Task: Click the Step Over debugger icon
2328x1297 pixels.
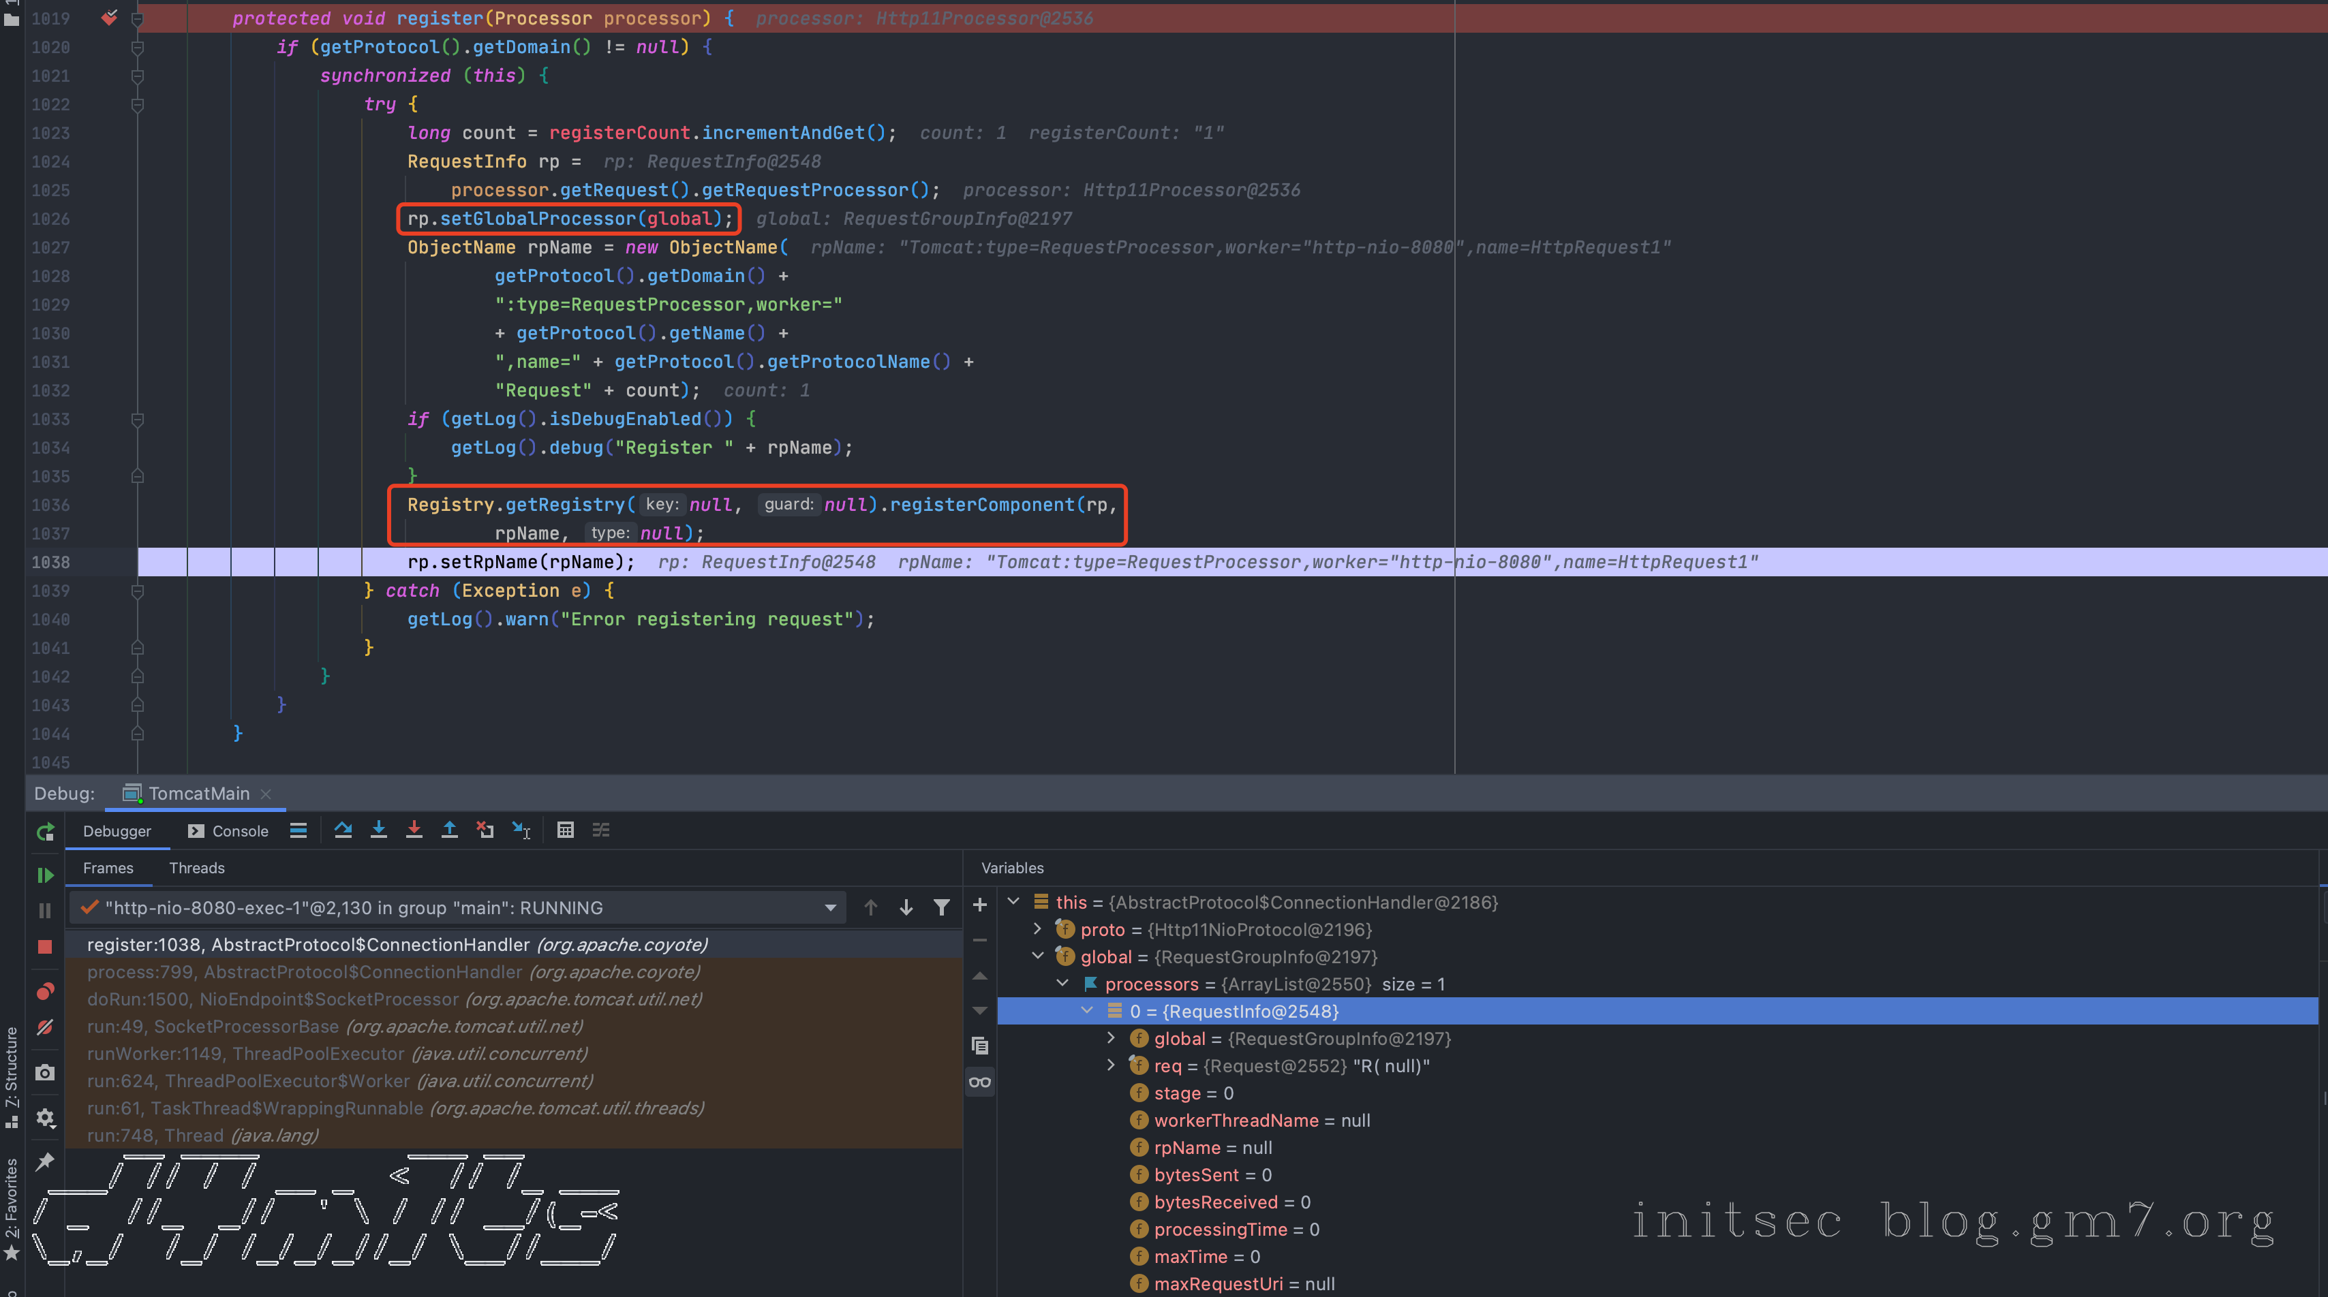Action: [x=343, y=830]
